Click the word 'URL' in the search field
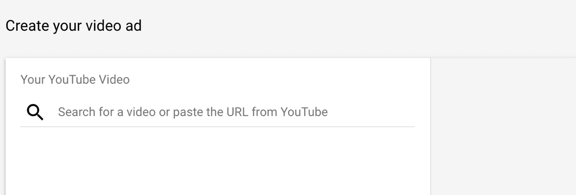 pos(237,112)
